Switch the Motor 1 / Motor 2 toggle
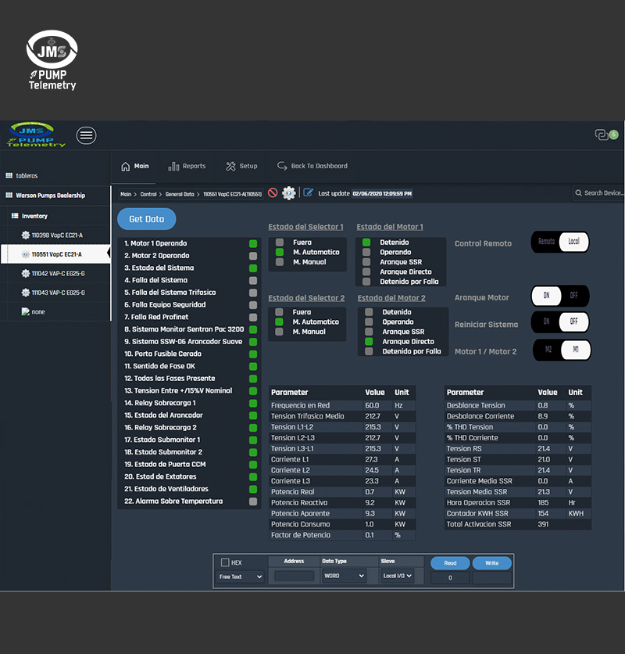 (x=562, y=350)
